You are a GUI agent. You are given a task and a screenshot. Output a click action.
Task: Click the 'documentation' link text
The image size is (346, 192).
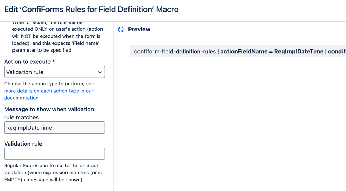21,98
